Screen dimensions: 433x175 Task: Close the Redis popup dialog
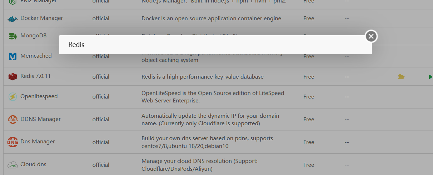click(x=371, y=36)
